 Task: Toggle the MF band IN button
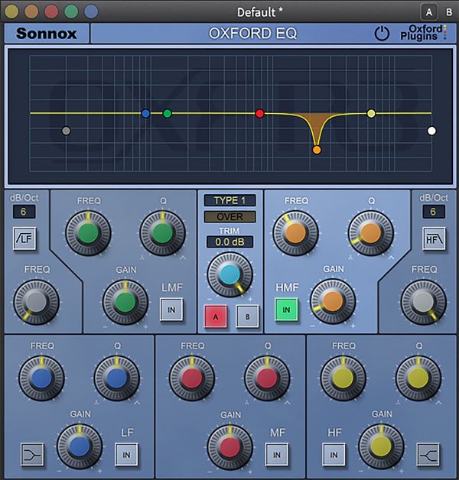tap(276, 455)
